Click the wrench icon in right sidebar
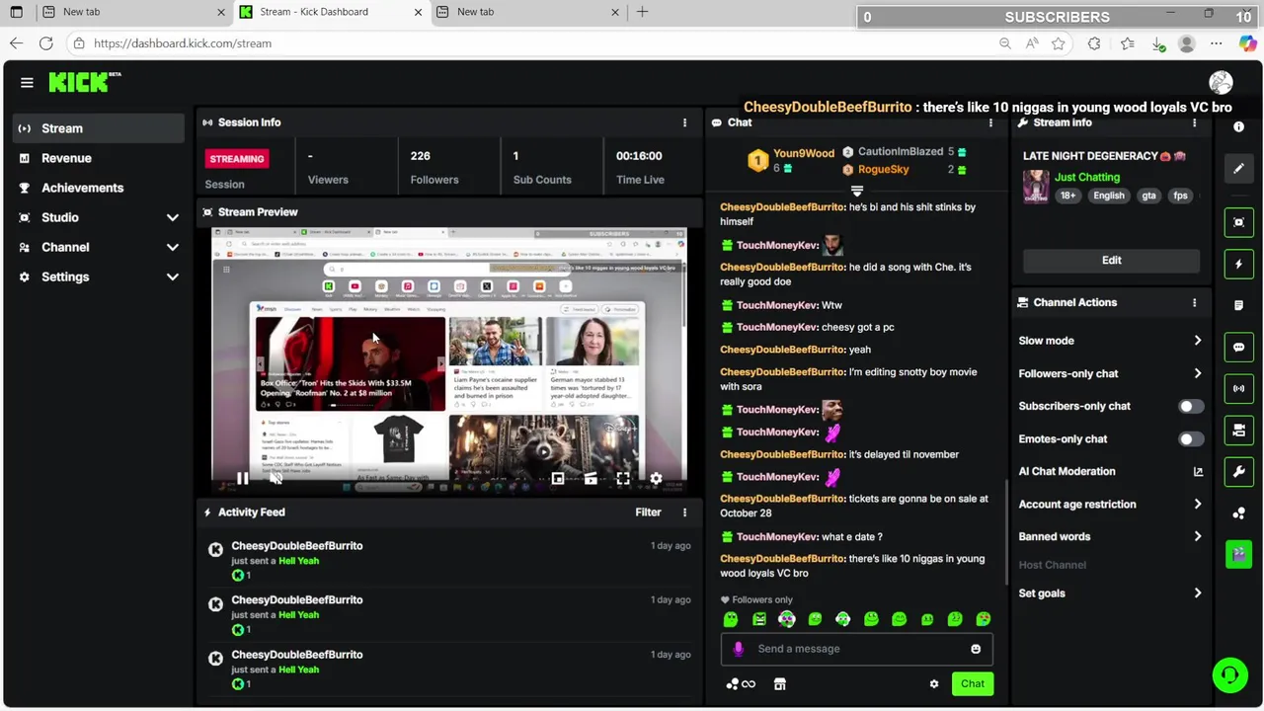Viewport: 1264px width, 711px height. tap(1238, 471)
